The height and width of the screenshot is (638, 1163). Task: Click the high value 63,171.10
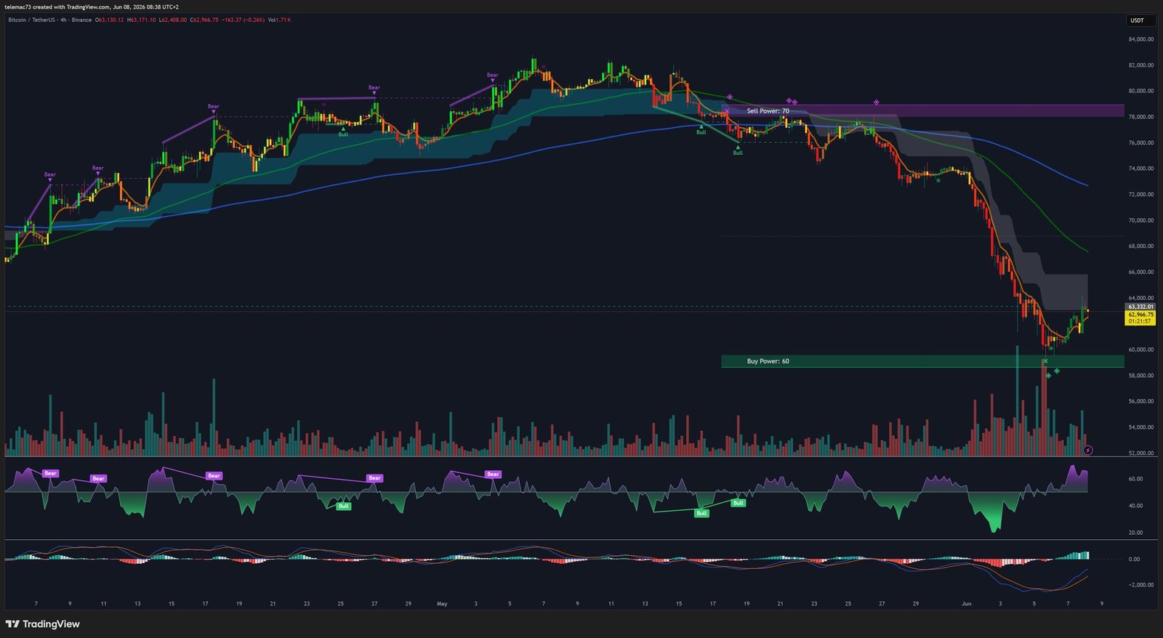click(x=142, y=20)
